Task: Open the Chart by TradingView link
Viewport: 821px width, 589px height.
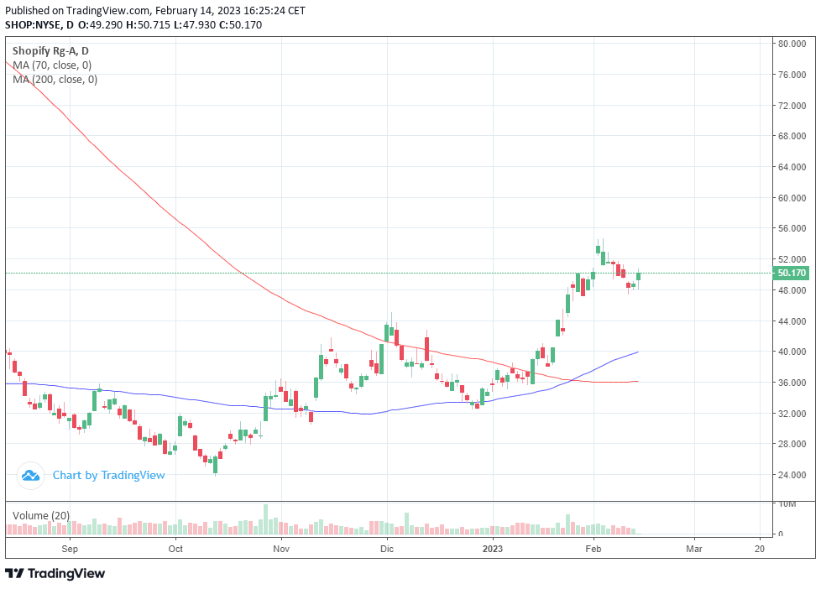Action: tap(108, 476)
